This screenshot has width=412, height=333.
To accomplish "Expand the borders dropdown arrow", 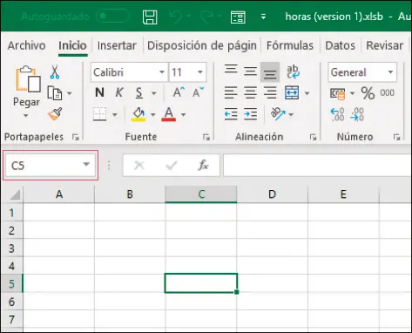I will (x=115, y=115).
